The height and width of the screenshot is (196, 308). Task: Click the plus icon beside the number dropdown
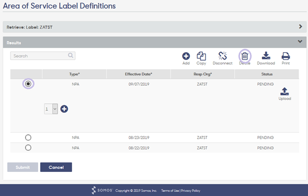tap(64, 109)
